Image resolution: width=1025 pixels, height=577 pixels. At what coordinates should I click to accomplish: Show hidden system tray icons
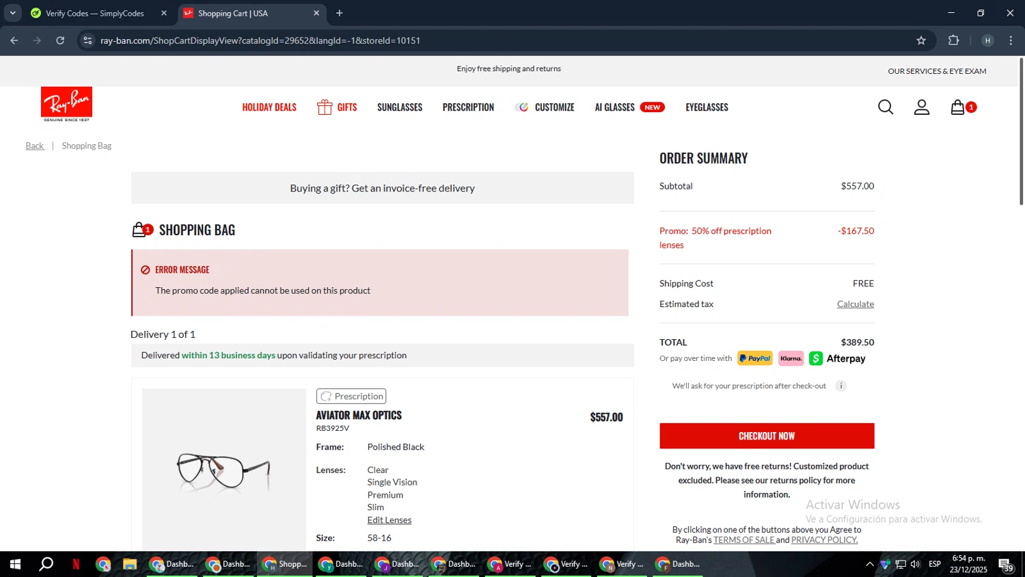click(869, 564)
